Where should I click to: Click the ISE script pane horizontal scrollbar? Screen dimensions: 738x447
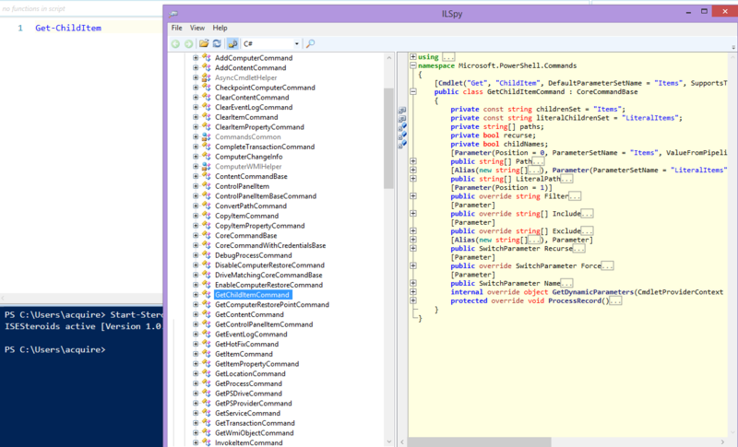pyautogui.click(x=81, y=299)
